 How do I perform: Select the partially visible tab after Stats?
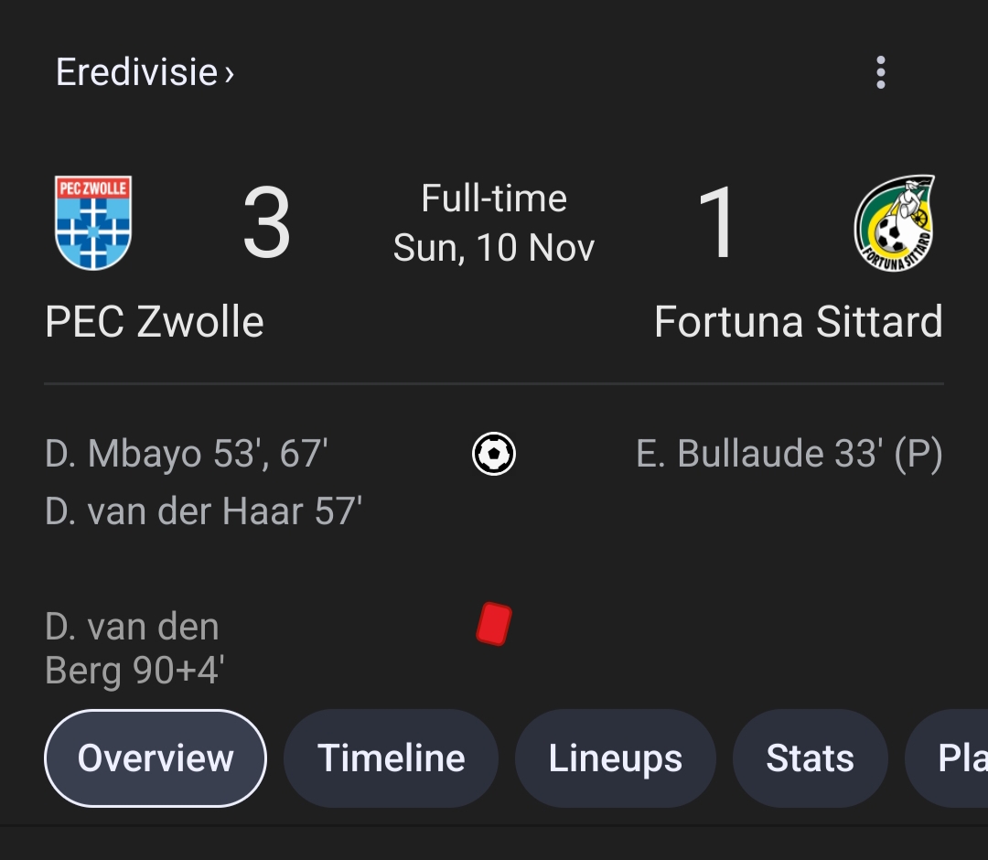[947, 758]
